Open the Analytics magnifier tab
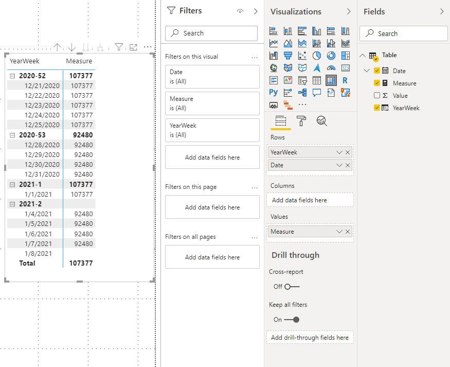The width and height of the screenshot is (450, 367). point(322,121)
